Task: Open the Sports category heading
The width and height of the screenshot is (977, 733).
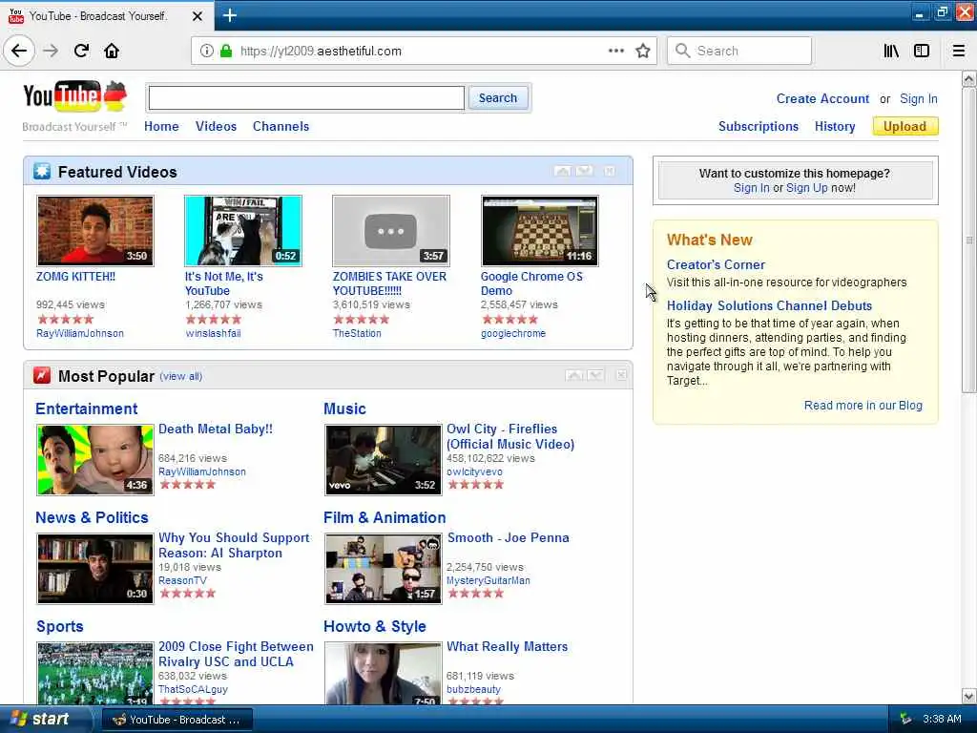Action: click(60, 626)
